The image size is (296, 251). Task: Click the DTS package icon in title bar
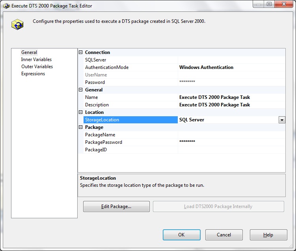tap(6, 6)
